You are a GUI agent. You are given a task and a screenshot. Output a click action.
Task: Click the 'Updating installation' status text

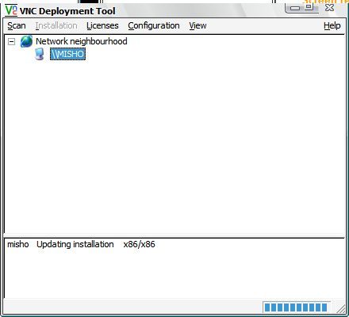click(75, 244)
